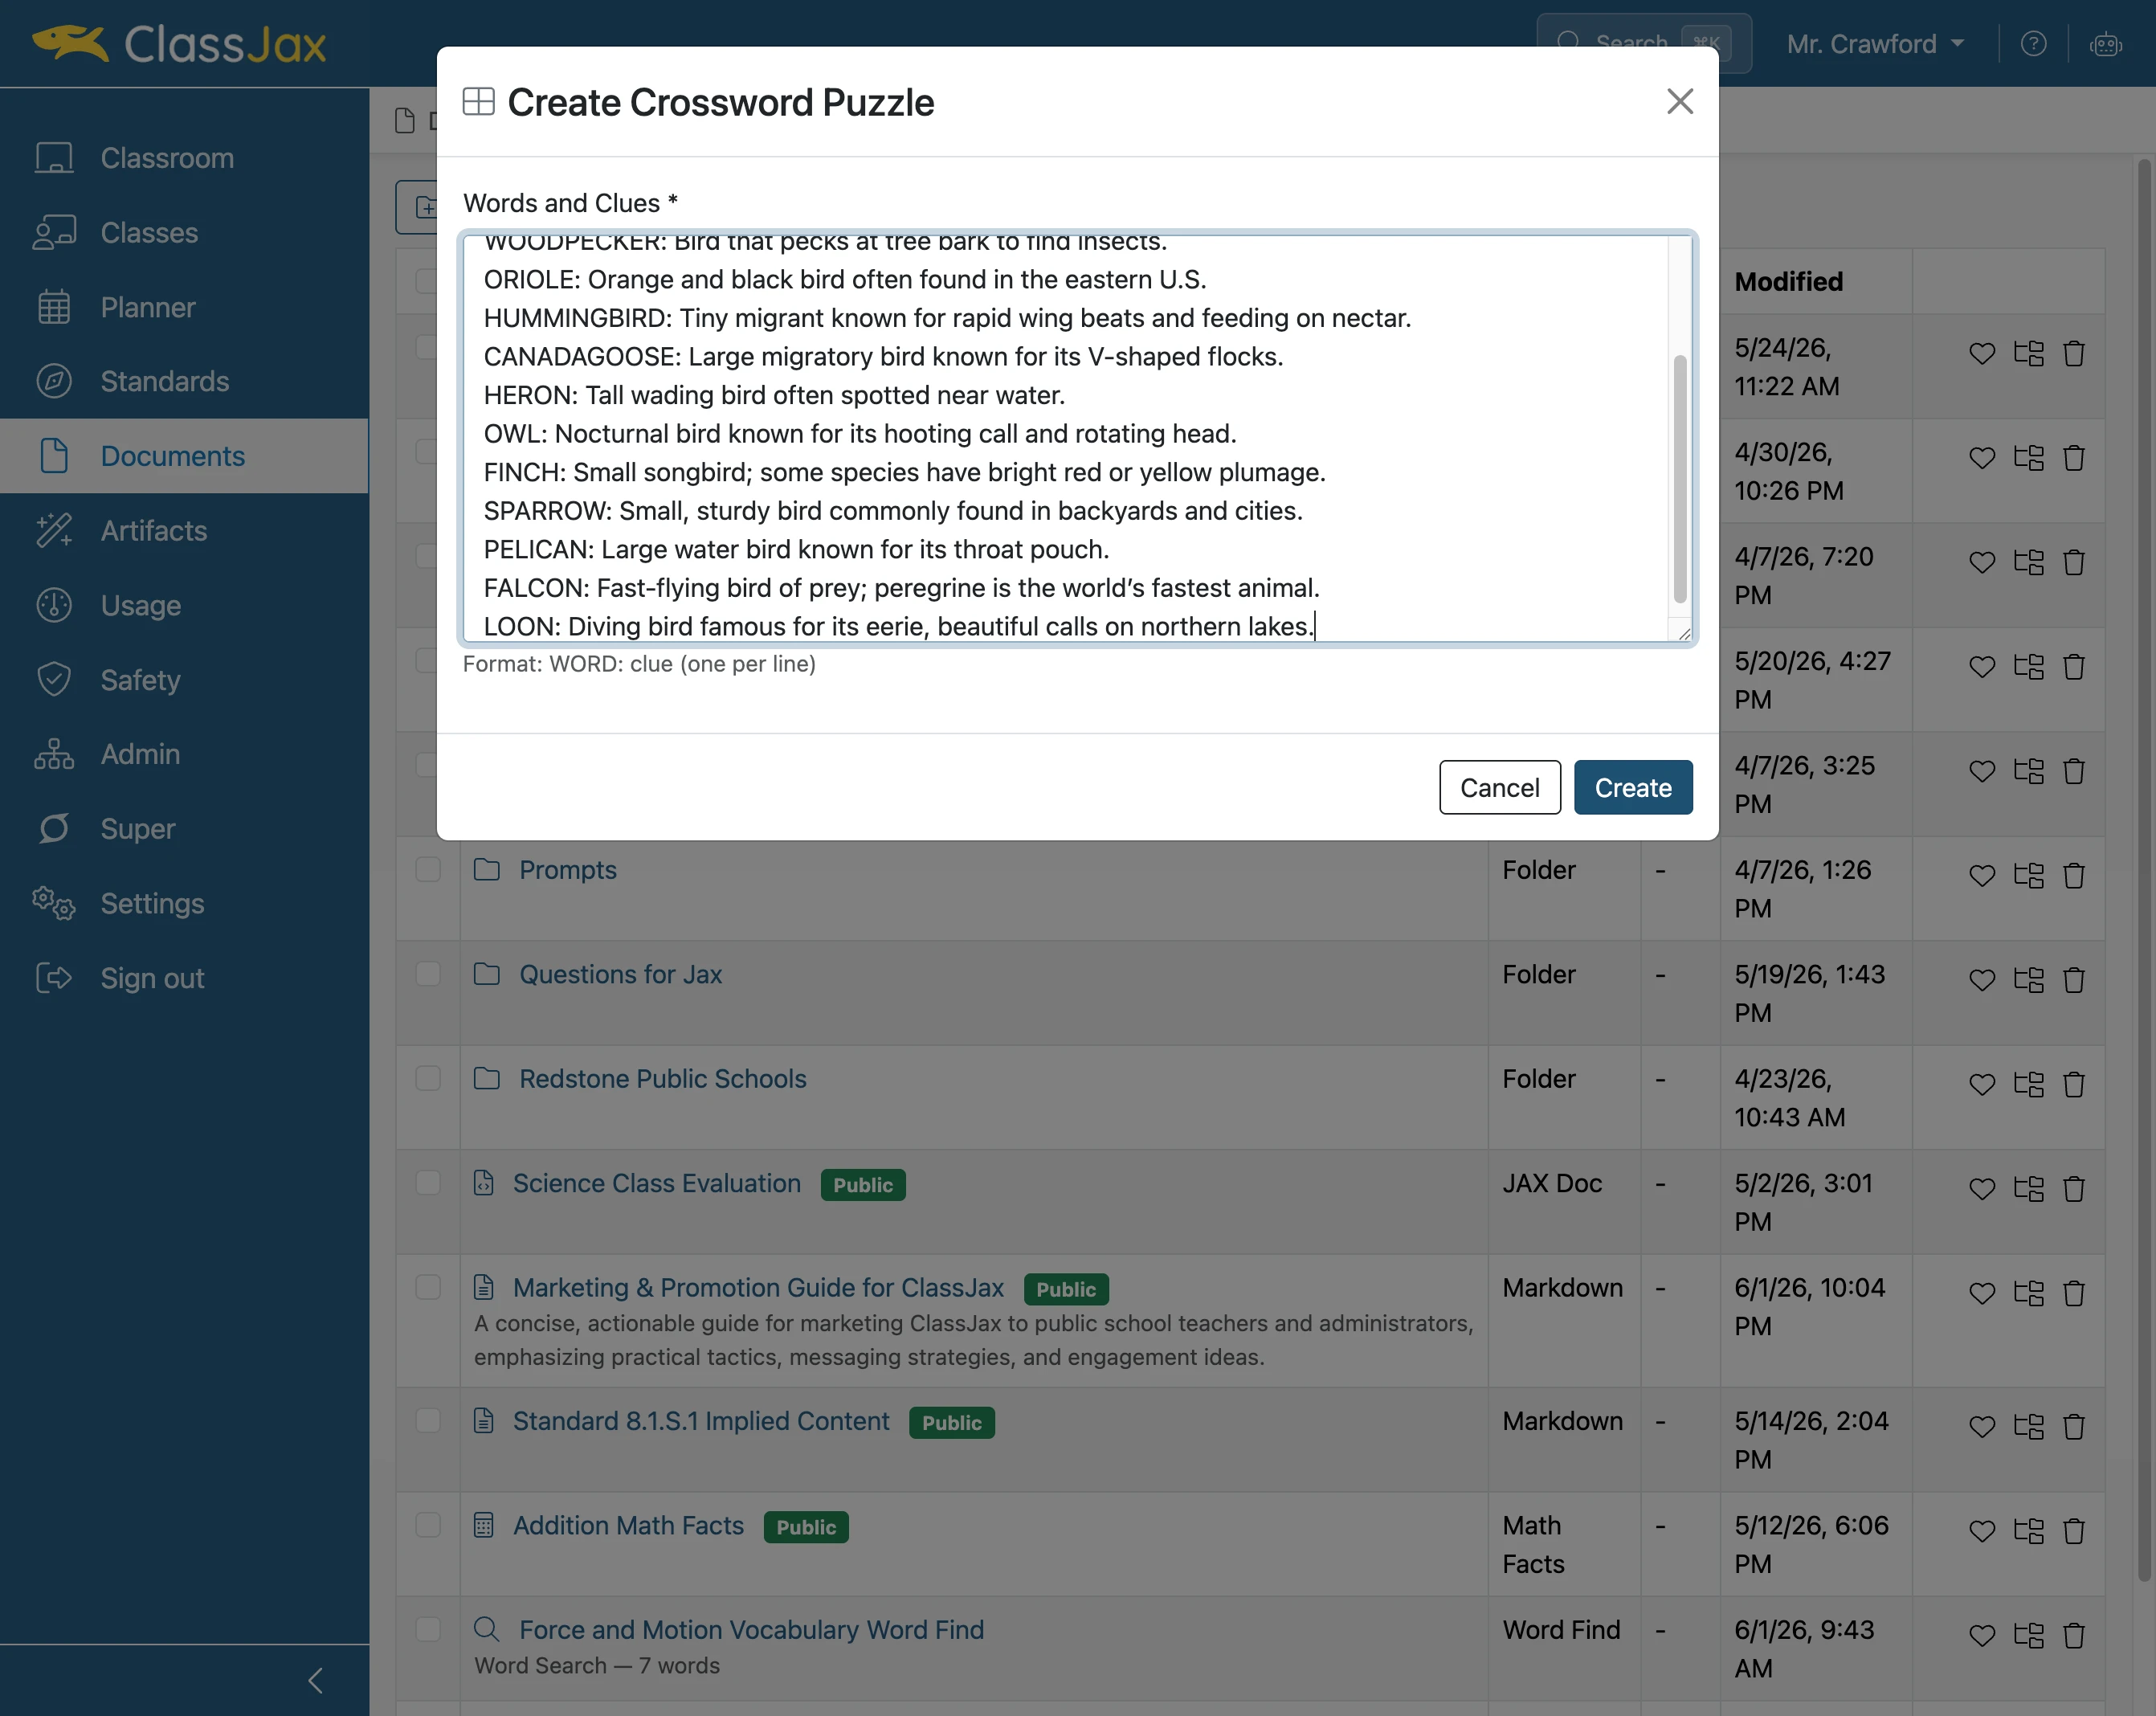Select the Science Class Evaluation row checkbox
Viewport: 2156px width, 1716px height.
(428, 1182)
